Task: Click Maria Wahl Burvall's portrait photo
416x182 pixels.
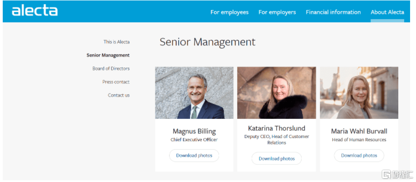Action: point(359,93)
